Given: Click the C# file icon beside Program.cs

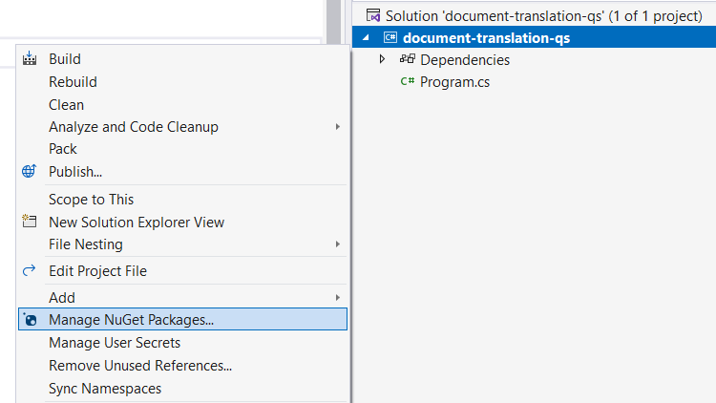Looking at the screenshot, I should 408,82.
